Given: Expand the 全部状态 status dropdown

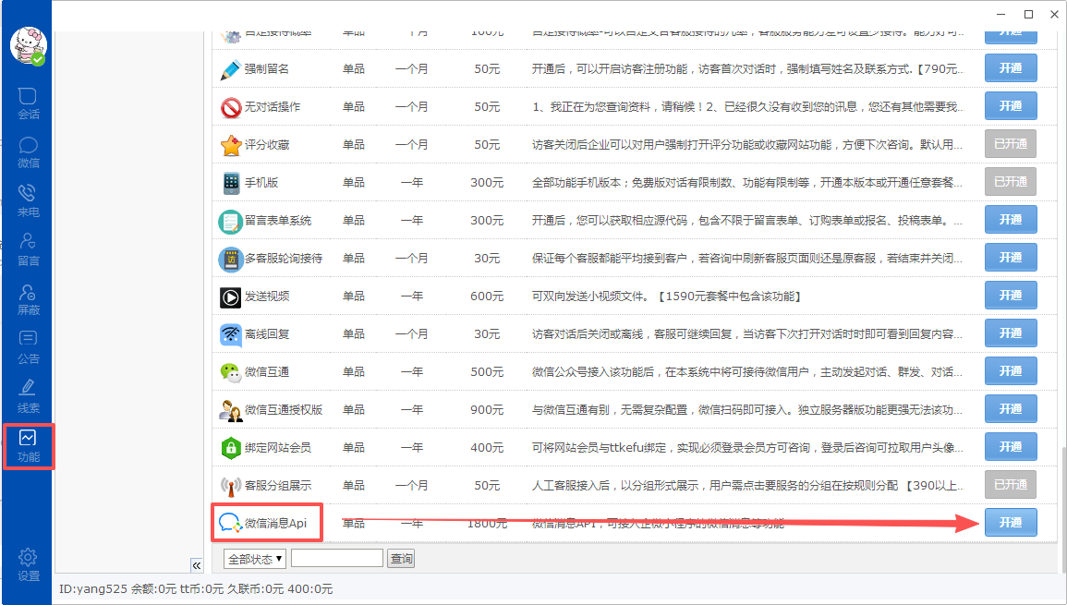Looking at the screenshot, I should click(254, 559).
